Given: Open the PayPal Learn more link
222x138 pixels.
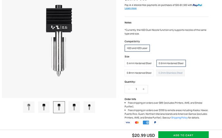Looking at the screenshot, I should (x=131, y=8).
